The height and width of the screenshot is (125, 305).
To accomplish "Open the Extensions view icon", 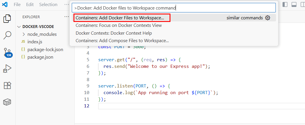I will coord(7,85).
